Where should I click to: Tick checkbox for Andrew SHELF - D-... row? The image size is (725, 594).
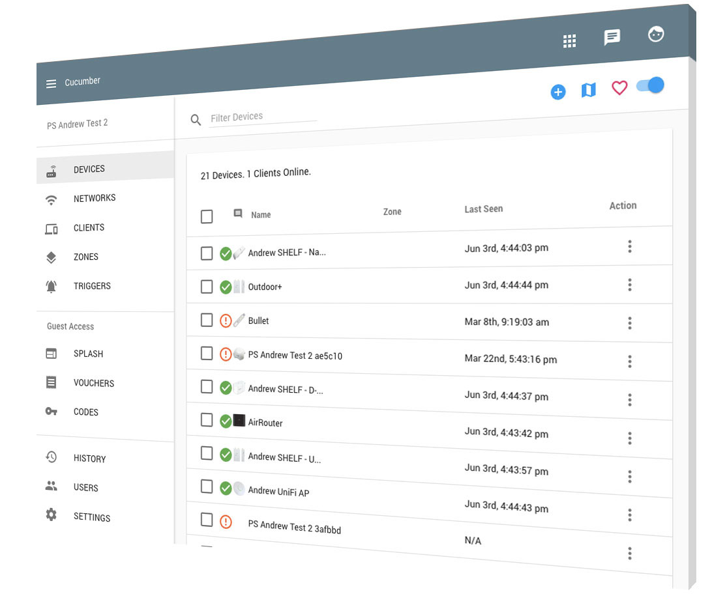(207, 387)
